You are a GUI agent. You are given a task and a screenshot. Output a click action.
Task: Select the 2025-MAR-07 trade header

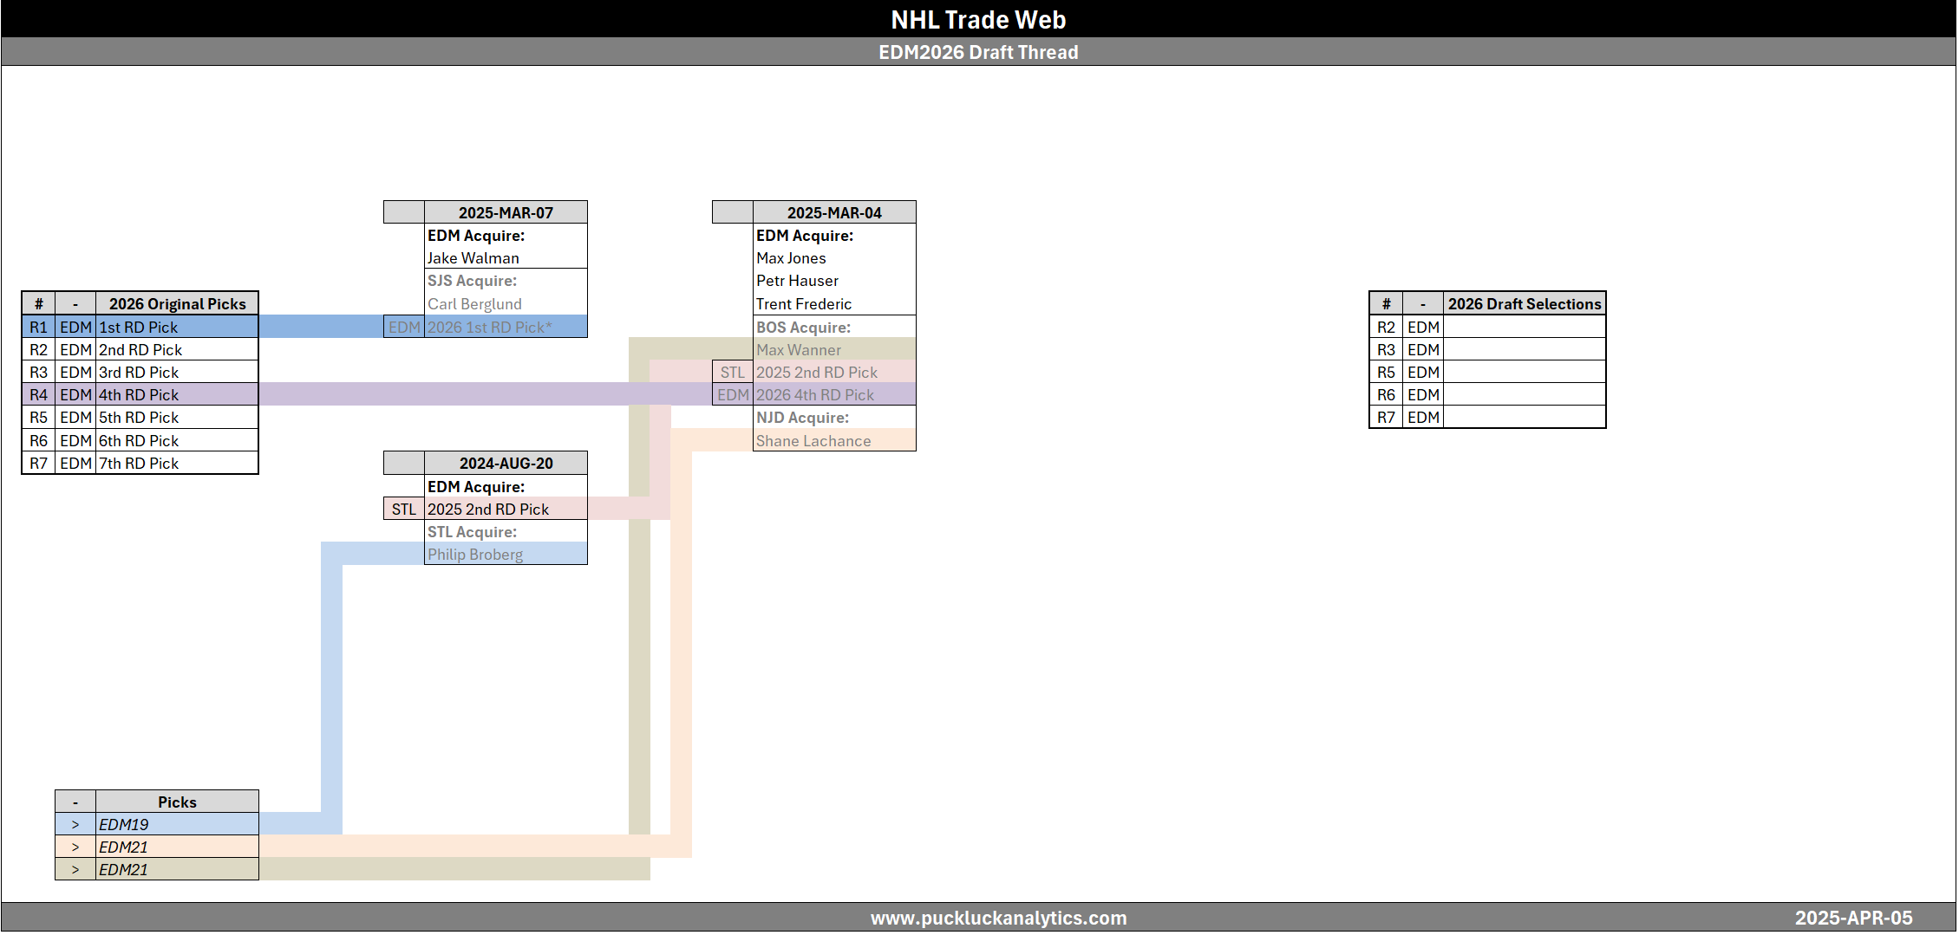point(505,212)
